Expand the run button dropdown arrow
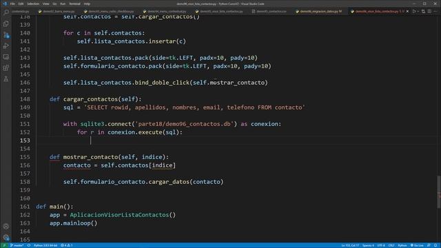 [x=418, y=11]
